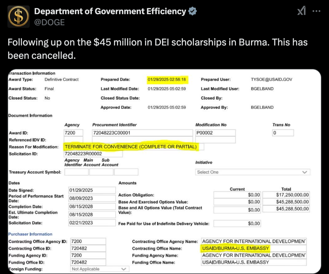The image size is (329, 274).
Task: Click the Document Information heading
Action: pos(30,115)
